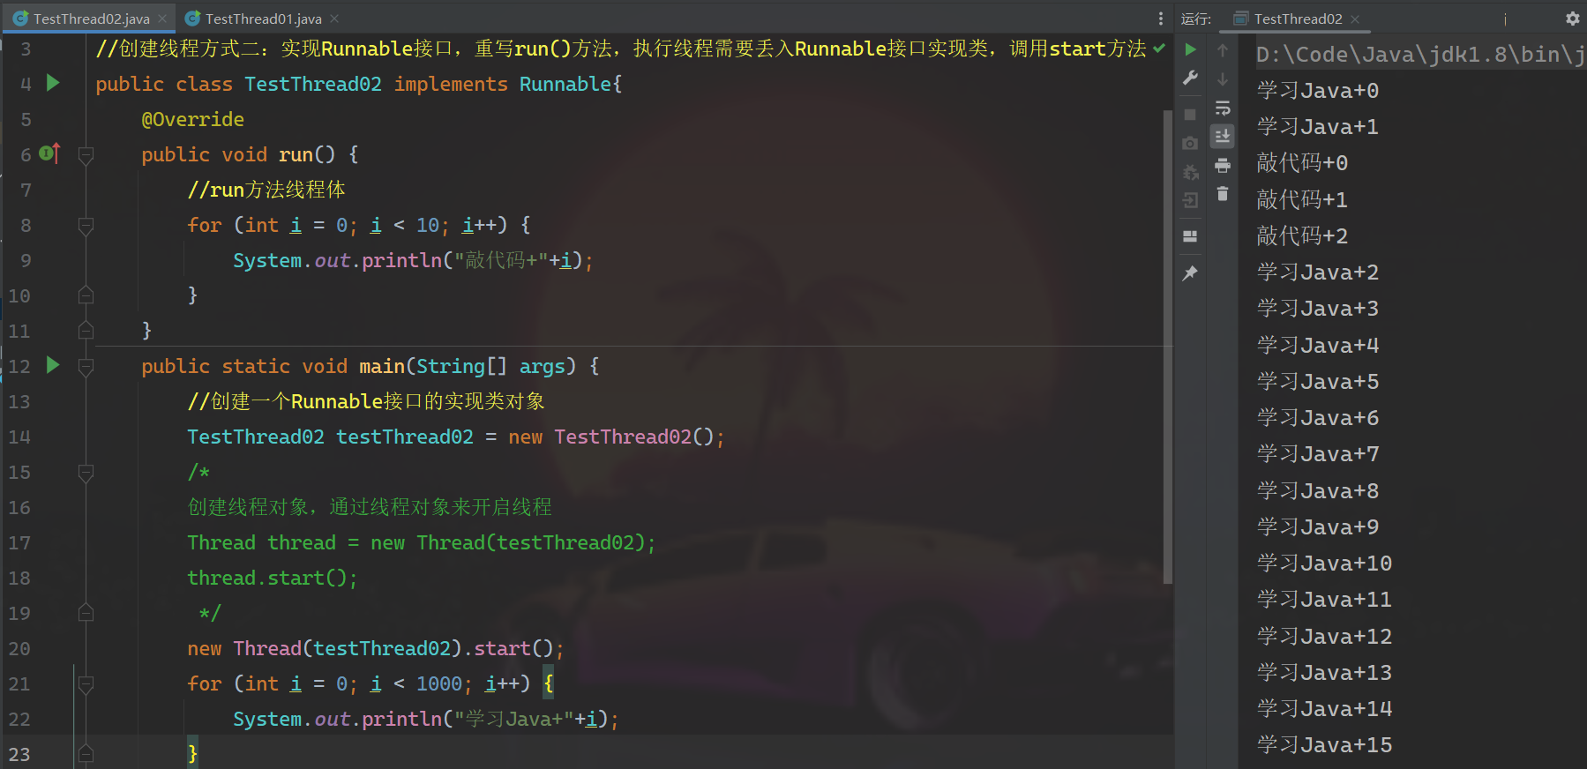1587x769 pixels.
Task: Click Runnable in the class declaration
Action: coord(565,84)
